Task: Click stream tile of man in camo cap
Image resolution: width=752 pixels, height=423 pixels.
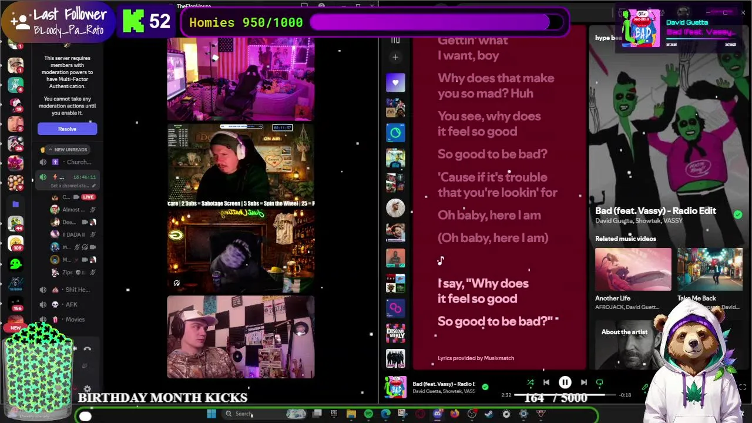Action: (x=241, y=337)
